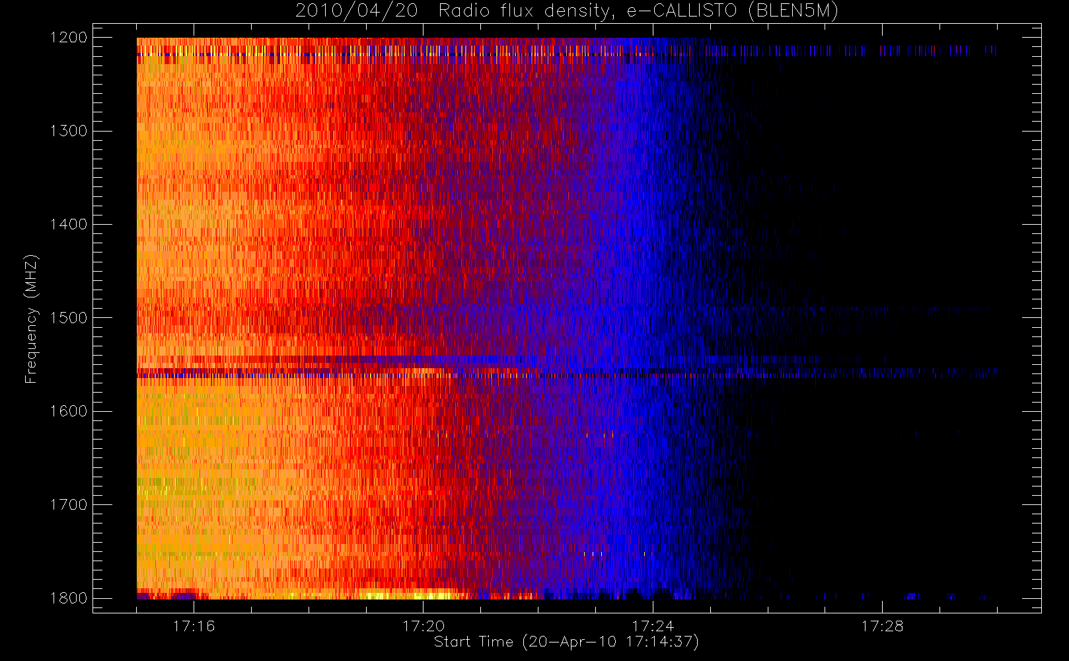The width and height of the screenshot is (1069, 661).
Task: Click the "Start Time (20-Apr-10 17:14:37)" axis title
Action: tap(567, 642)
